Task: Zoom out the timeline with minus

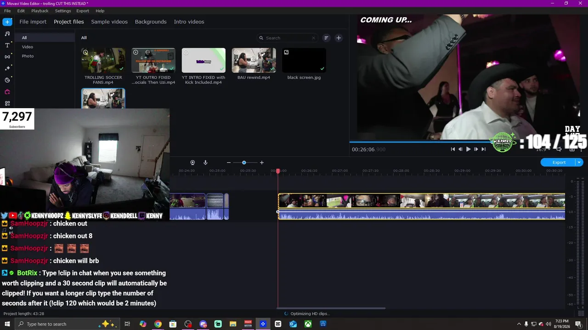Action: pyautogui.click(x=229, y=163)
